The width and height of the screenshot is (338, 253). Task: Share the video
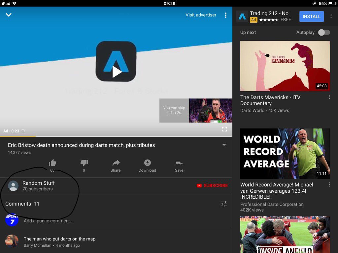click(x=116, y=165)
